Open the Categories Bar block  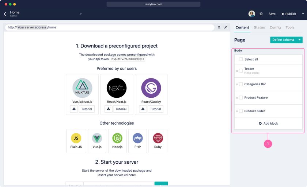click(268, 84)
